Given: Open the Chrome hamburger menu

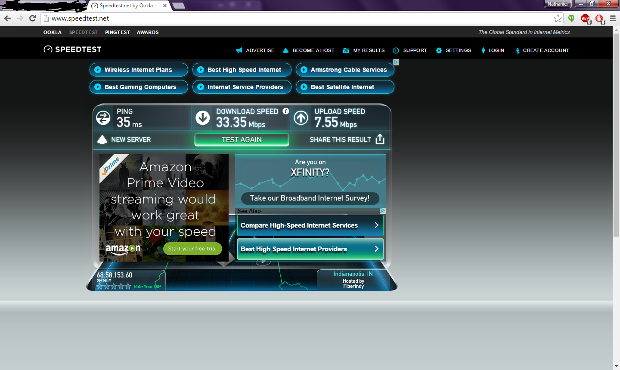Looking at the screenshot, I should coord(613,18).
